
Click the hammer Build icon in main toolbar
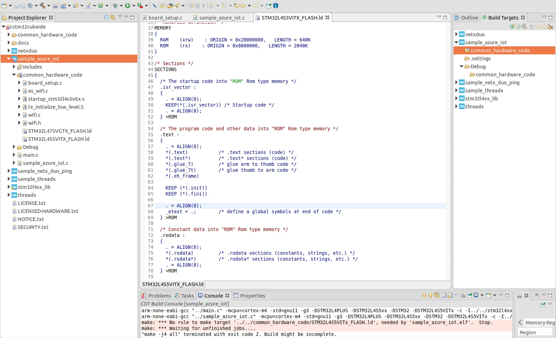pyautogui.click(x=43, y=6)
